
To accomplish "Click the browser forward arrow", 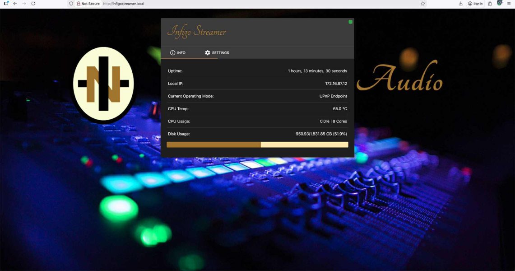I will 24,4.
